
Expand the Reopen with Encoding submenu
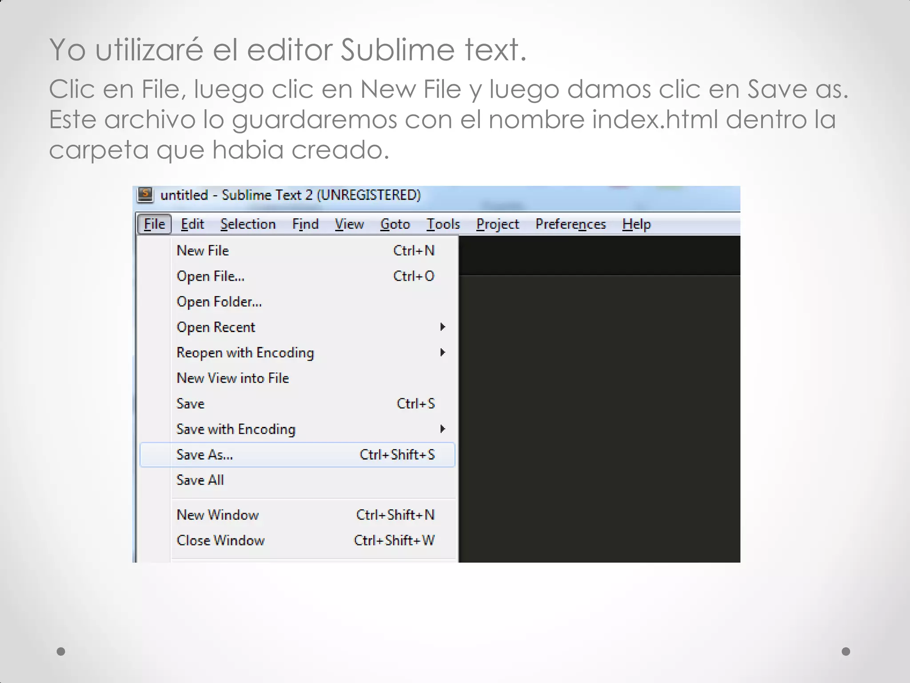pyautogui.click(x=297, y=353)
